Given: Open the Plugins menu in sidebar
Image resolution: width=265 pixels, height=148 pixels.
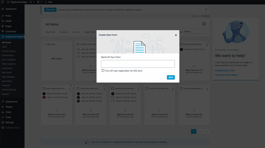Looking at the screenshot, I should click(9, 107).
